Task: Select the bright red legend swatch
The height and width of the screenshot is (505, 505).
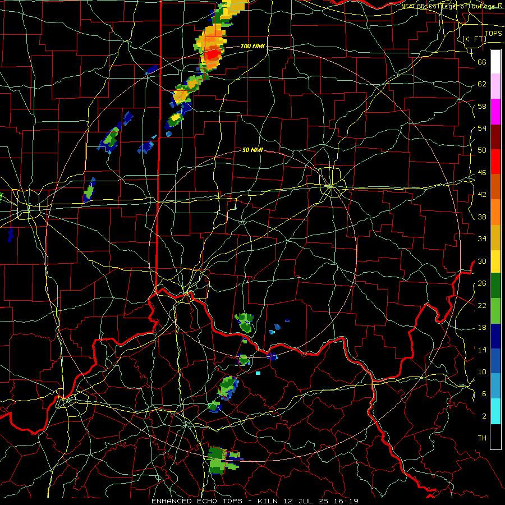Action: click(x=495, y=162)
